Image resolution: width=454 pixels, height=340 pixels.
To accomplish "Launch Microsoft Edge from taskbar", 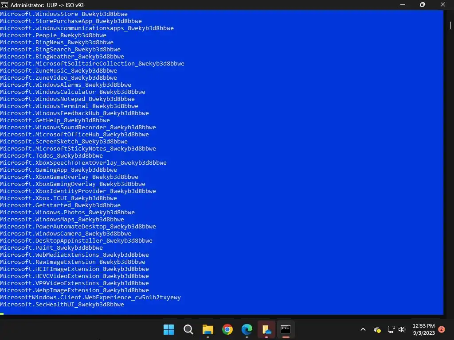I will click(247, 329).
